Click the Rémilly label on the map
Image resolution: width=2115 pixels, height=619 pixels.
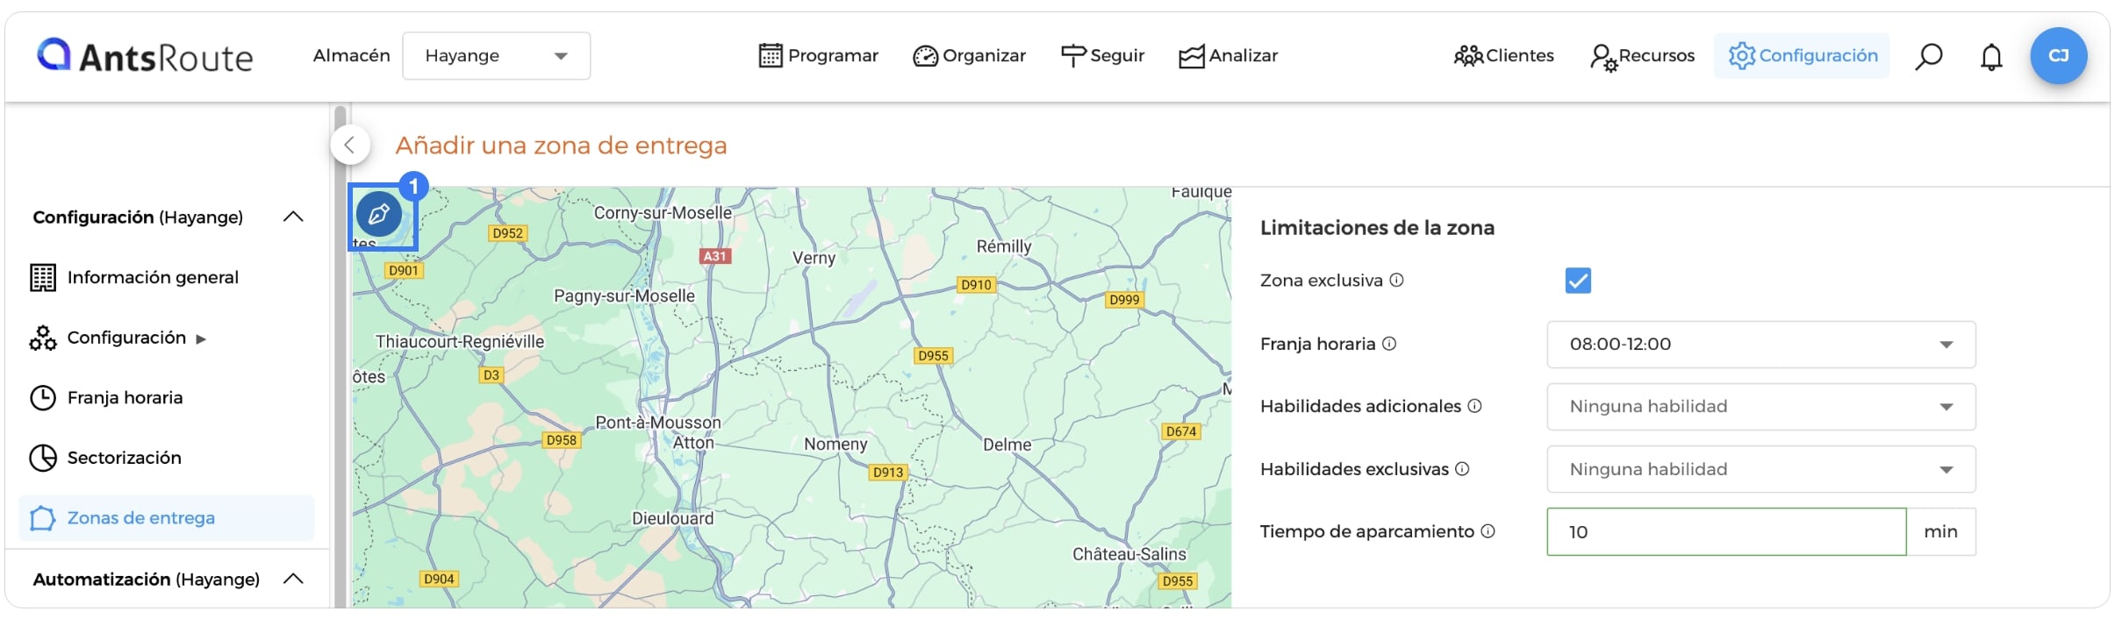pos(1004,246)
